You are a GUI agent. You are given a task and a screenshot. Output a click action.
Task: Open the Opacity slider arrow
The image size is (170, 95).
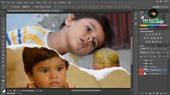(x=168, y=53)
